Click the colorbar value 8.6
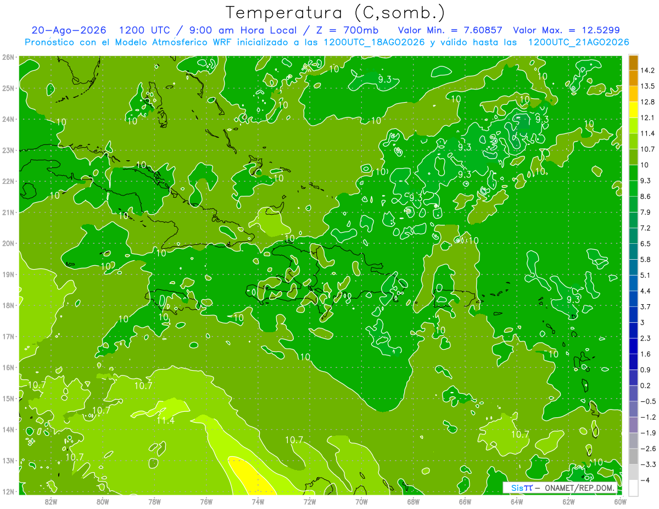 [x=646, y=197]
